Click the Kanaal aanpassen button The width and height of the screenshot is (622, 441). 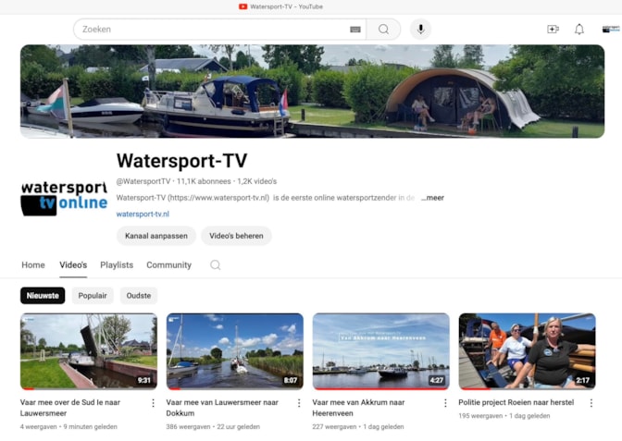click(156, 236)
